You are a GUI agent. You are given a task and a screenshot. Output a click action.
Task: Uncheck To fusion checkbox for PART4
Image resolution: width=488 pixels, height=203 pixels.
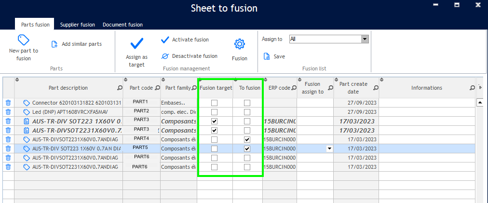[247, 139]
